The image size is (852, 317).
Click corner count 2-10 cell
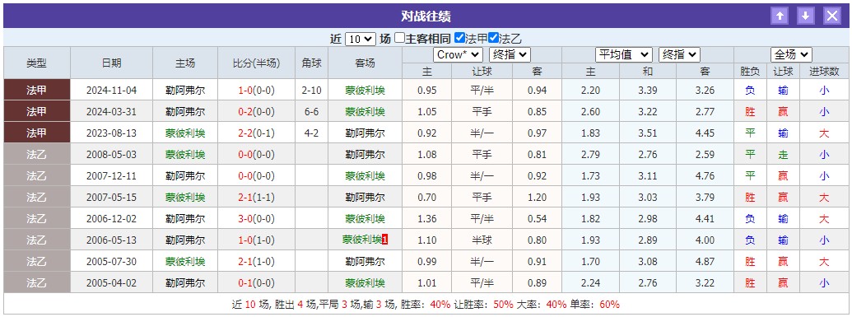pos(312,91)
